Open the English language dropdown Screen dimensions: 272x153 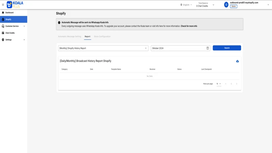[x=186, y=5]
